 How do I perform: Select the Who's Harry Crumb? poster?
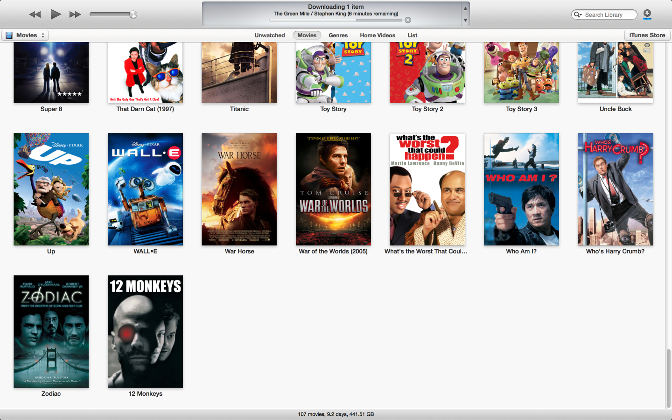coord(616,189)
